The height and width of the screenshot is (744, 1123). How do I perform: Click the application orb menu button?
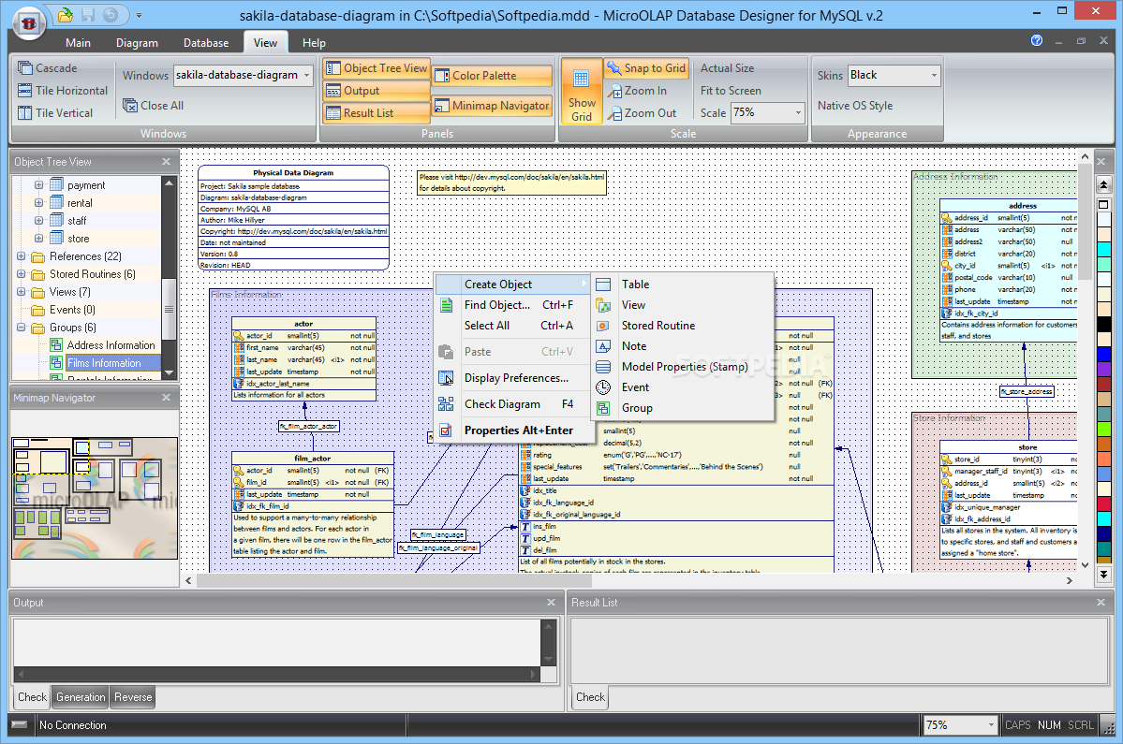pyautogui.click(x=29, y=23)
